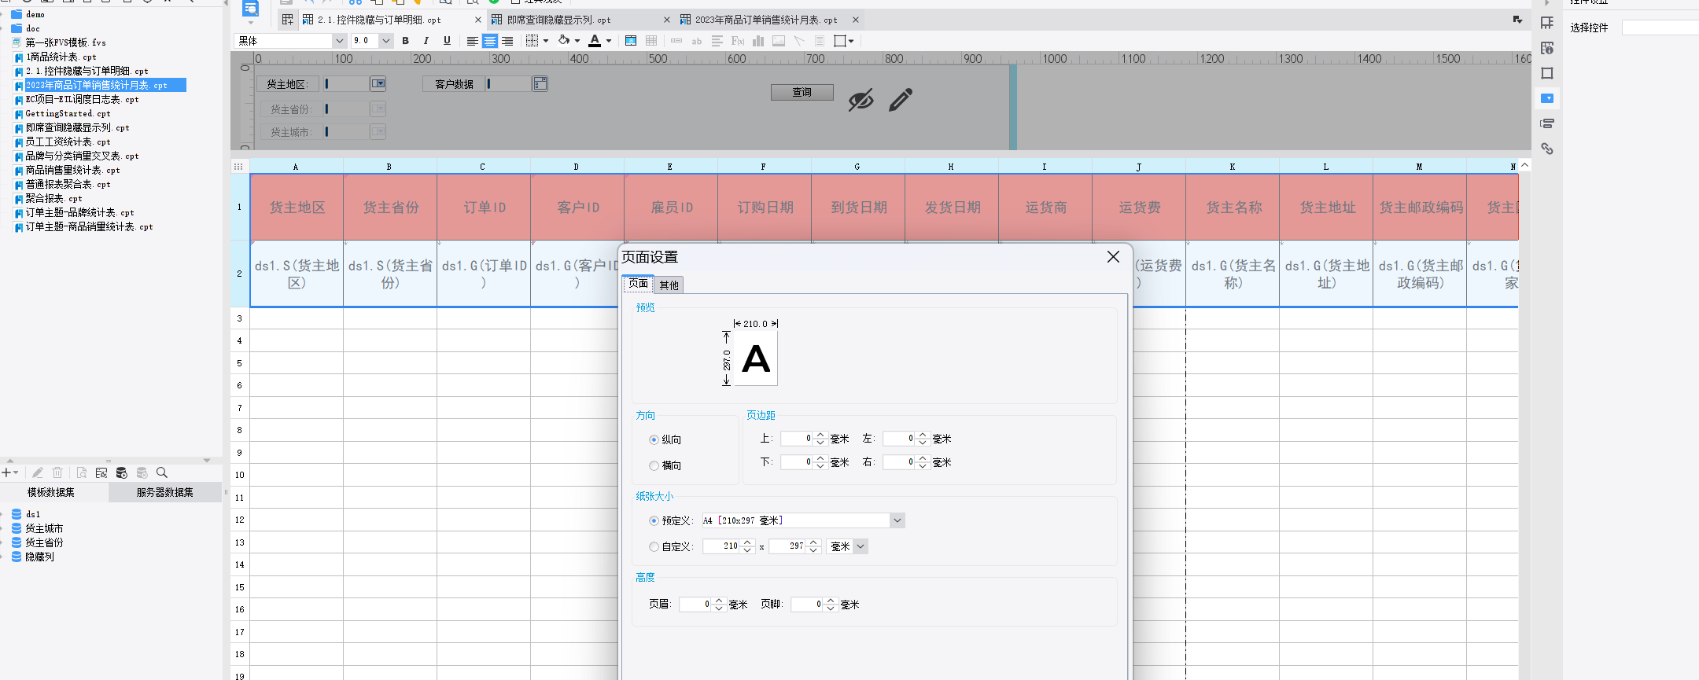Toggle the crossed-eye visibility icon
Viewport: 1699px width, 680px height.
click(861, 100)
